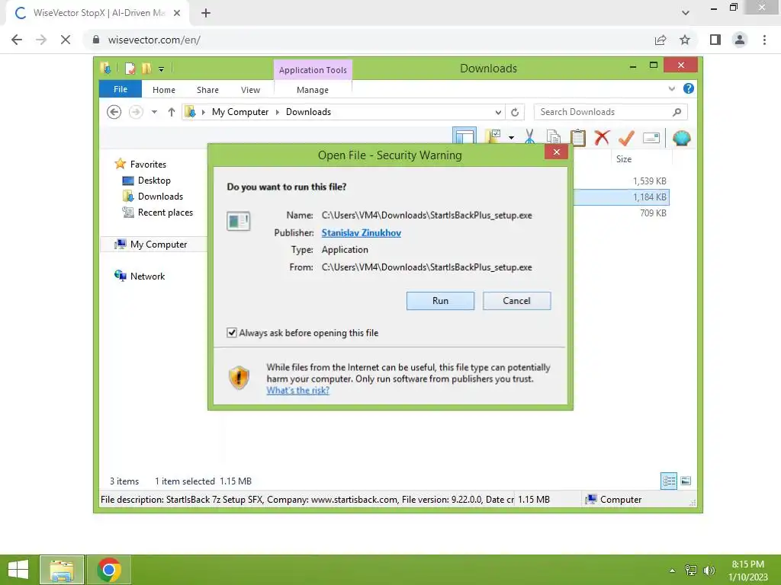This screenshot has height=585, width=781.
Task: Click quick access New Folder icon
Action: coord(146,68)
